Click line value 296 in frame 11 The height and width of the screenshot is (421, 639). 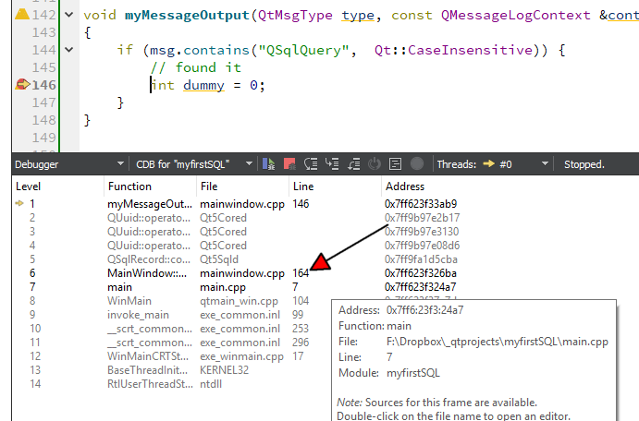[x=301, y=343]
